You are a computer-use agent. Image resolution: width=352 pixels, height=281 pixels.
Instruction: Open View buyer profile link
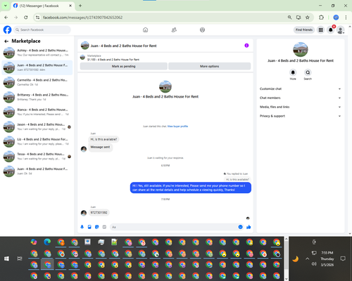[177, 126]
